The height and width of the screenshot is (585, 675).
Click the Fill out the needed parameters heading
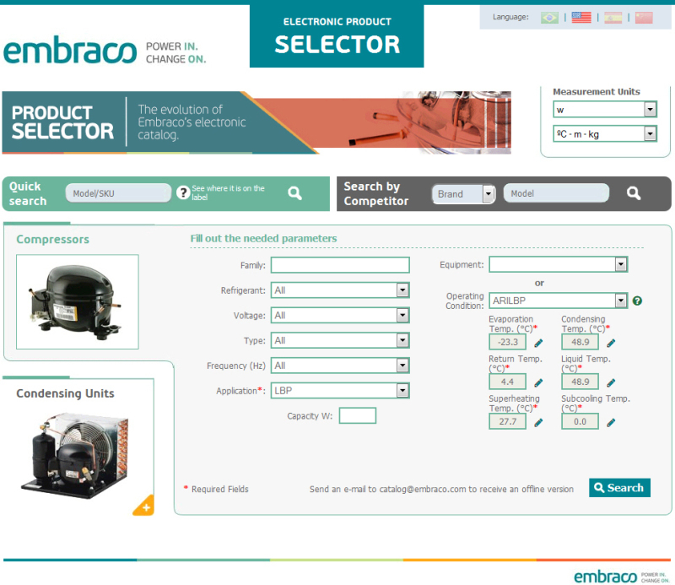263,238
